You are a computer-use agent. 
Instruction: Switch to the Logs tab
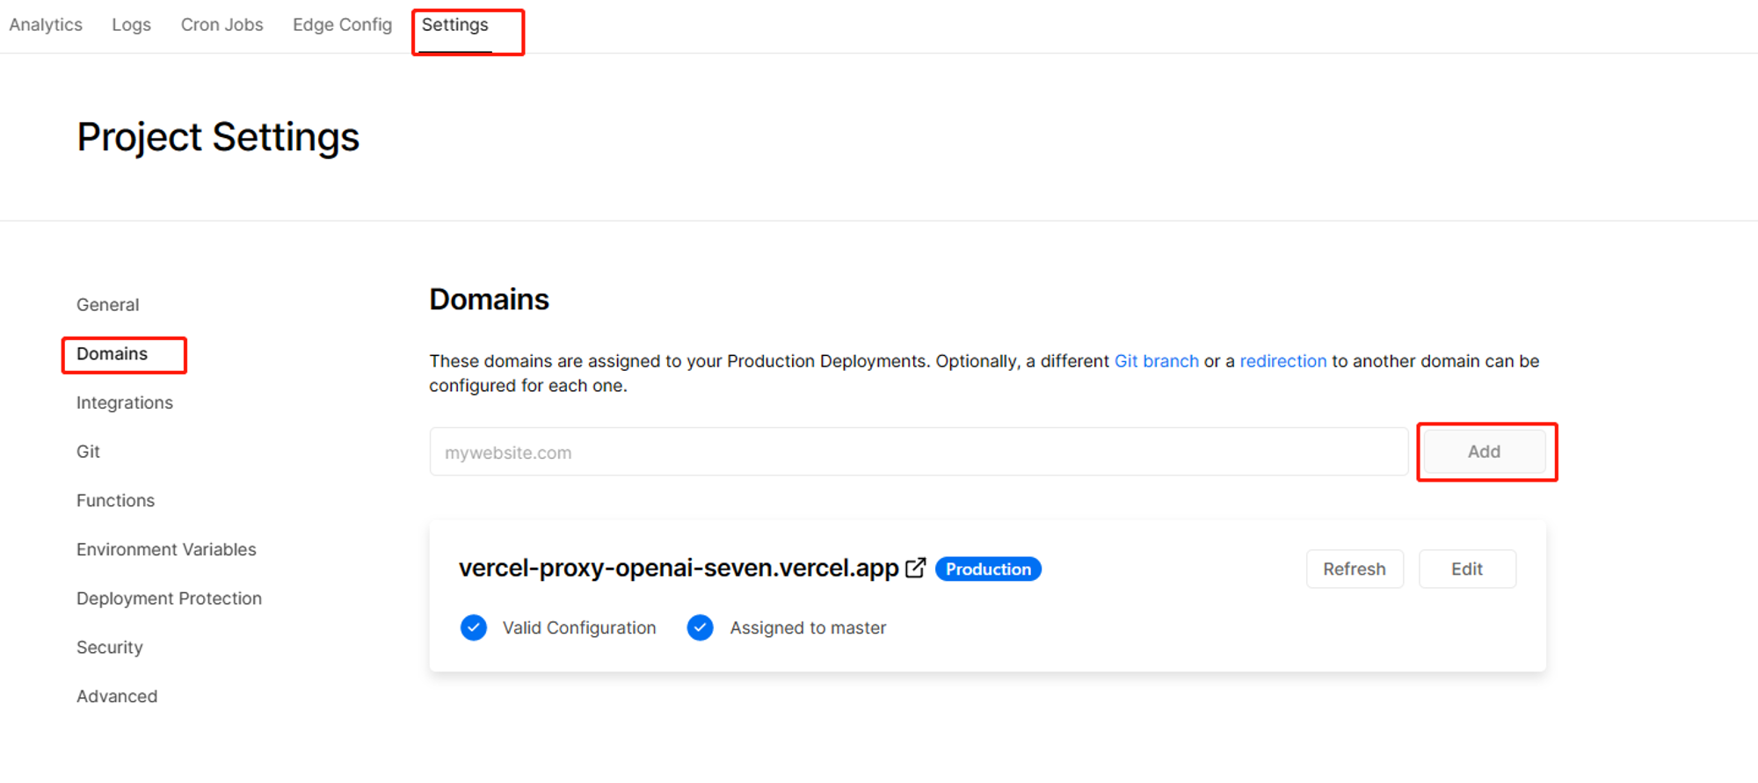pyautogui.click(x=131, y=25)
